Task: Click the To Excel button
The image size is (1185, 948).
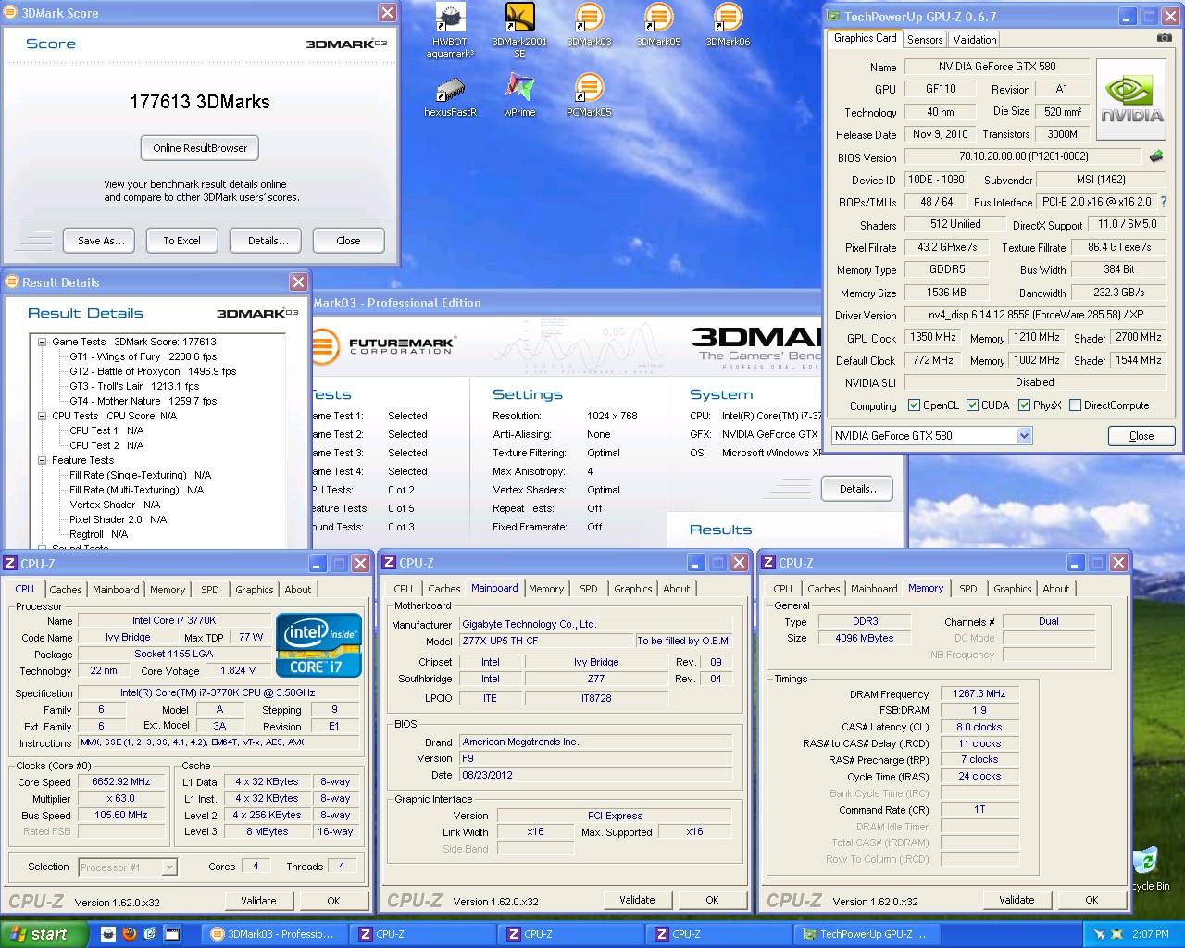Action: [181, 241]
